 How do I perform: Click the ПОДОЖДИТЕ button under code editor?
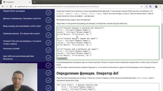tap(62, 58)
